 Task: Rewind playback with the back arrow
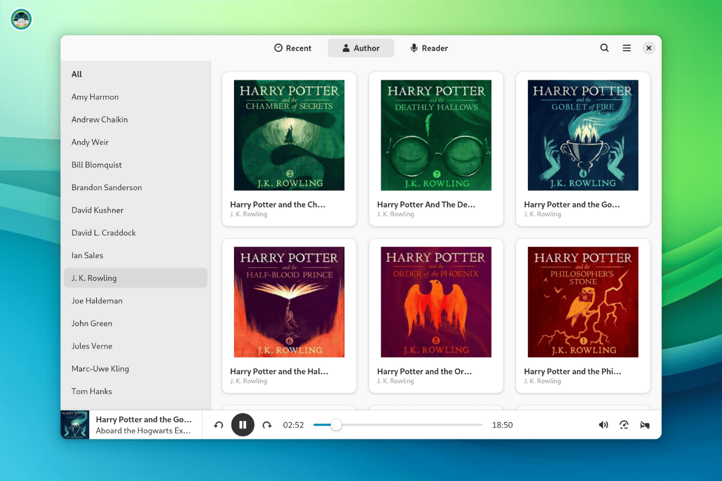[218, 425]
